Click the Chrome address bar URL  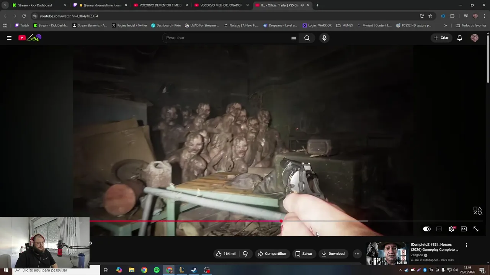coord(69,16)
